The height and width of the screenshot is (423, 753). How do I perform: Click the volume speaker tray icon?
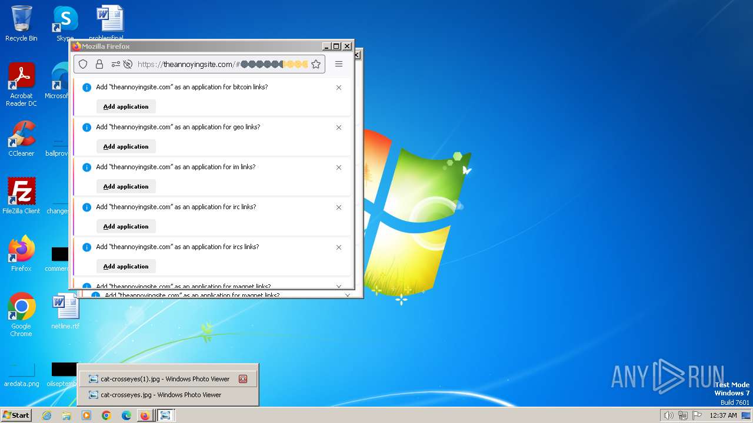point(668,415)
